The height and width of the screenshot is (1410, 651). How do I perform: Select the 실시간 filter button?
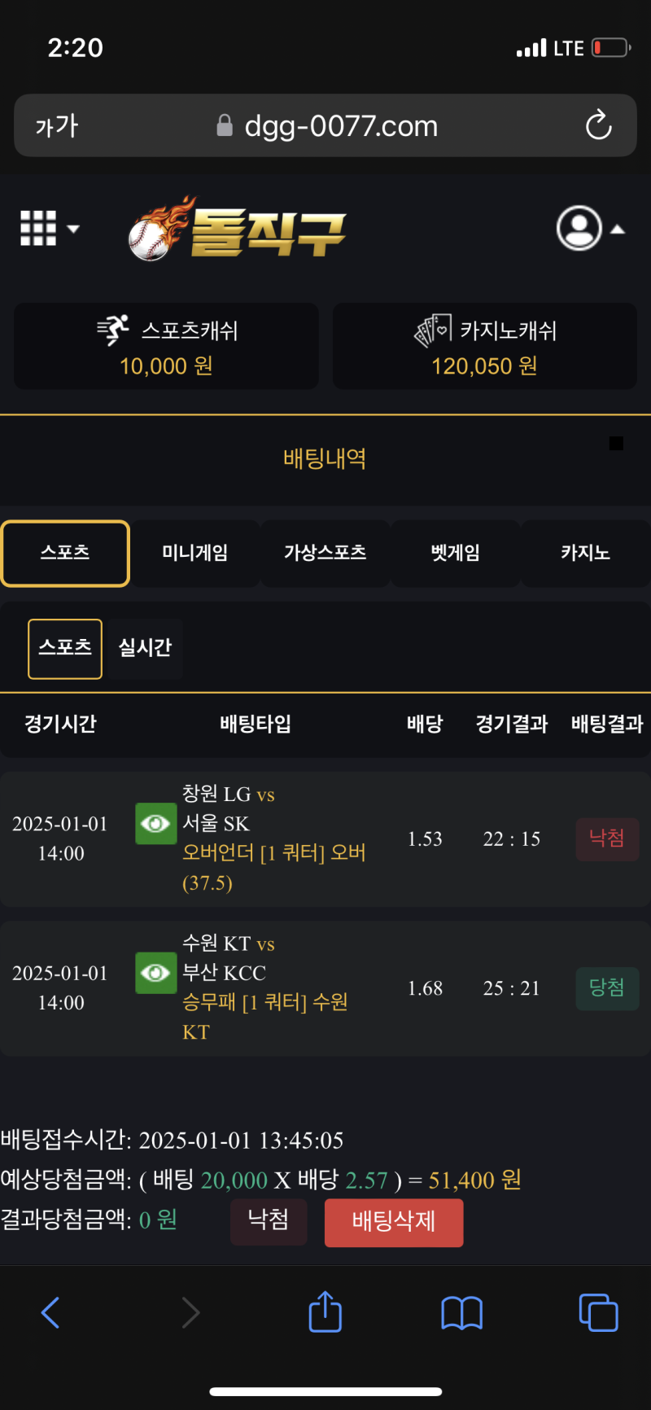click(x=145, y=649)
